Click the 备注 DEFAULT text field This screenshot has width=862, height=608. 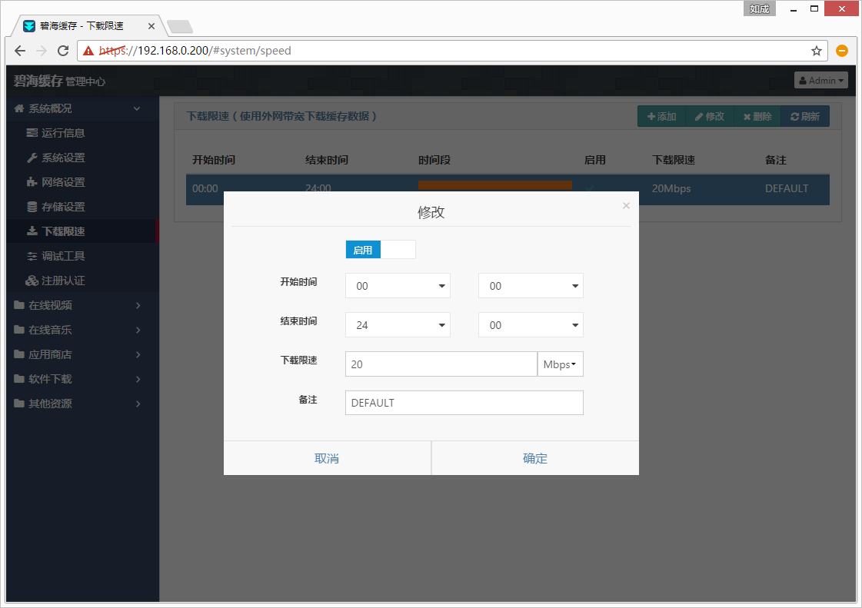click(x=464, y=403)
